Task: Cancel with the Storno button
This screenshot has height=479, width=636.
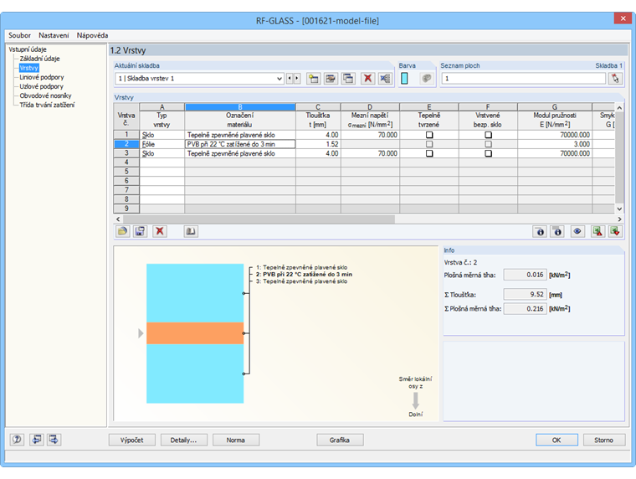Action: (603, 440)
